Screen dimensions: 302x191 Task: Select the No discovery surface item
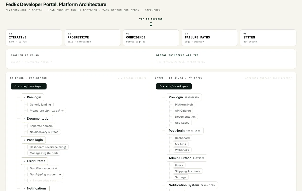coord(44,132)
